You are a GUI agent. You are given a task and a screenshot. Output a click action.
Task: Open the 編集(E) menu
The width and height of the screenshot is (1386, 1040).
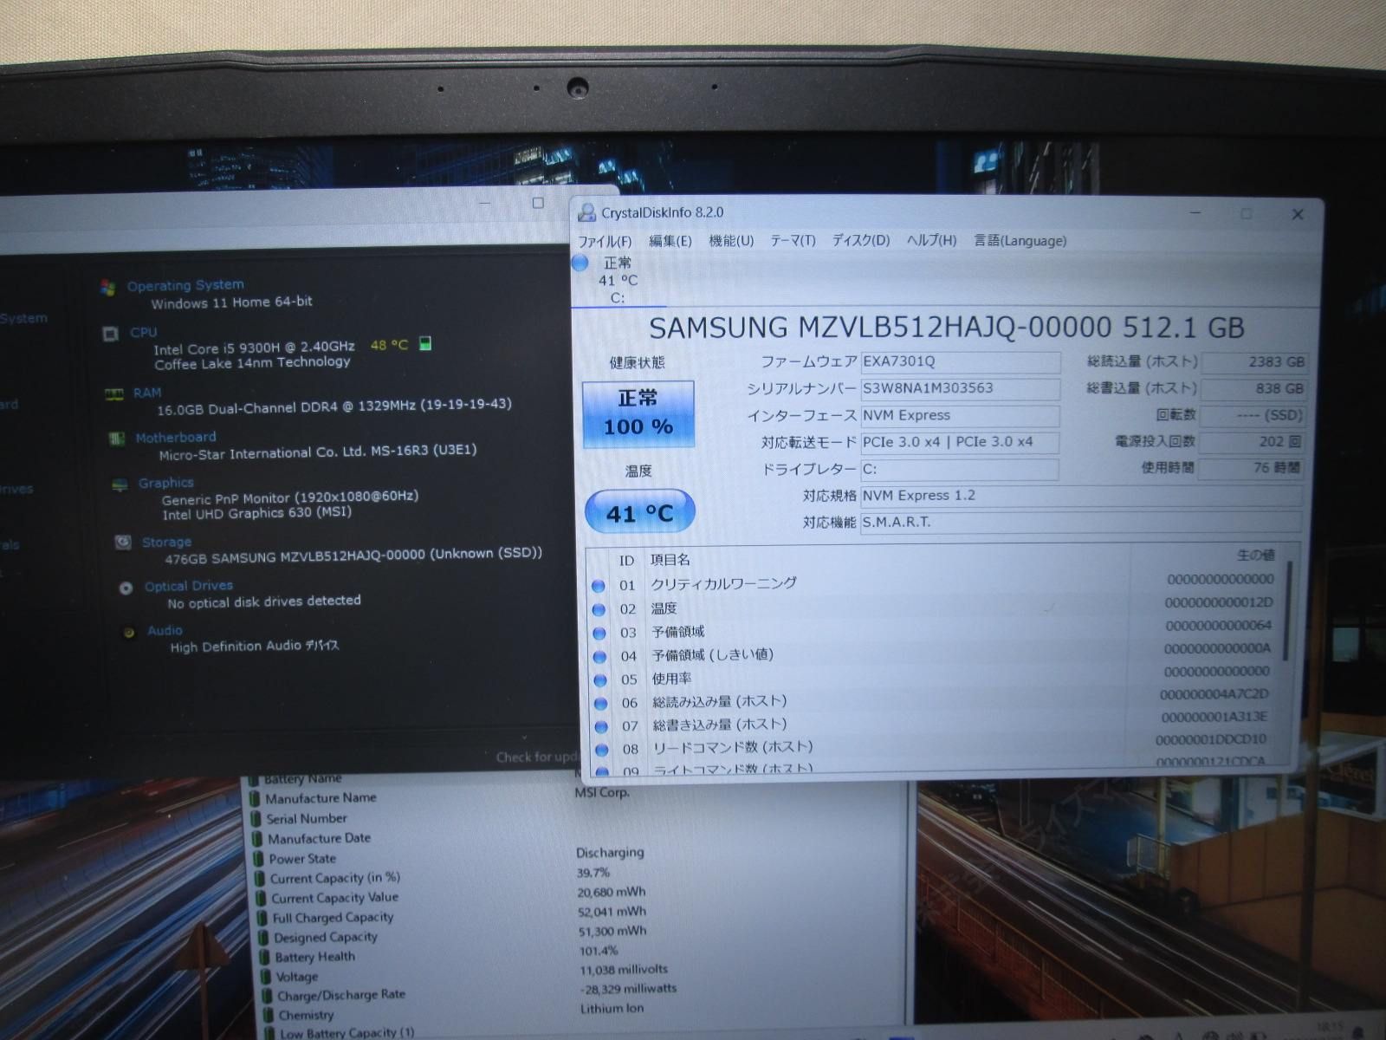point(670,241)
